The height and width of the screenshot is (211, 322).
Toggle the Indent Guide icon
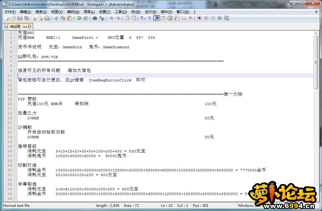click(x=156, y=18)
